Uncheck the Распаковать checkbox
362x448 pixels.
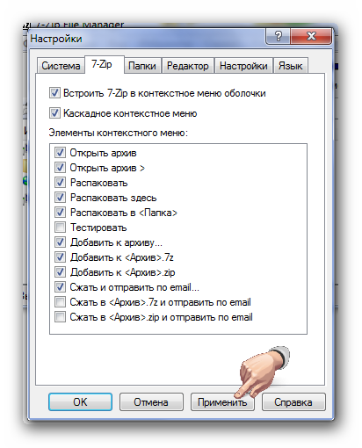coord(60,183)
